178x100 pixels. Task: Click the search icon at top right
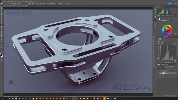coord(174,4)
